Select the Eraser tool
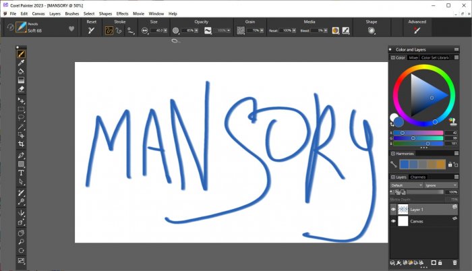 pyautogui.click(x=21, y=89)
